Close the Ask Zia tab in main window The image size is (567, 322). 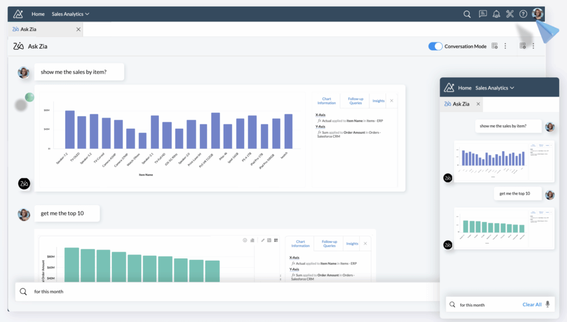pos(78,29)
